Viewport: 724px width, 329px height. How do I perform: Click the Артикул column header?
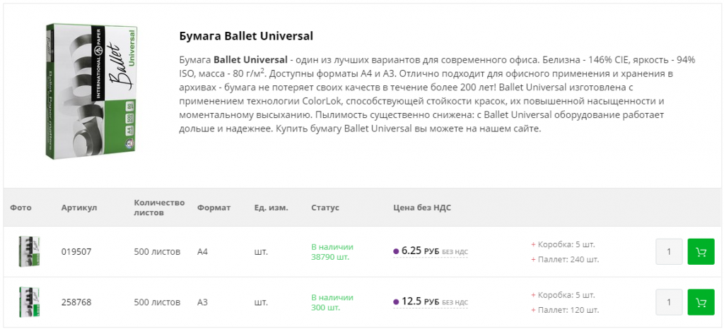click(x=78, y=208)
